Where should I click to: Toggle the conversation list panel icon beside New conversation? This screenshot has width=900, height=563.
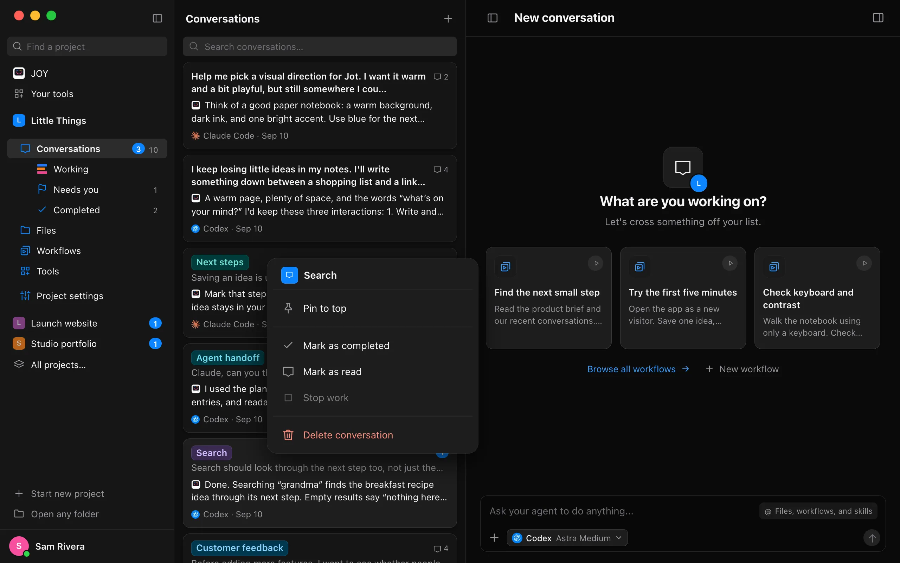click(493, 18)
